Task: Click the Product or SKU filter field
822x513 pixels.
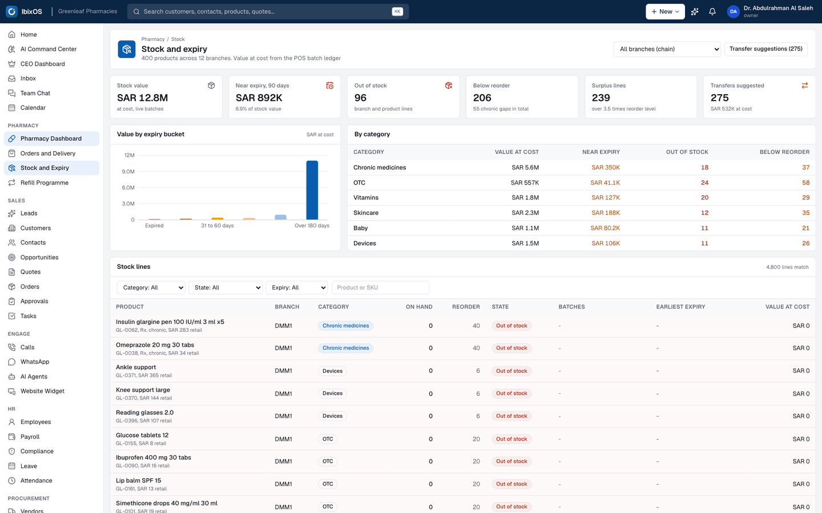Action: tap(380, 288)
